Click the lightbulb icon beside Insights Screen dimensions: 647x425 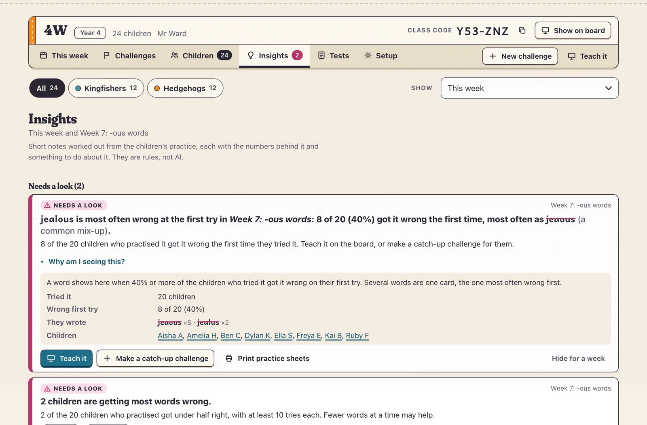point(251,55)
